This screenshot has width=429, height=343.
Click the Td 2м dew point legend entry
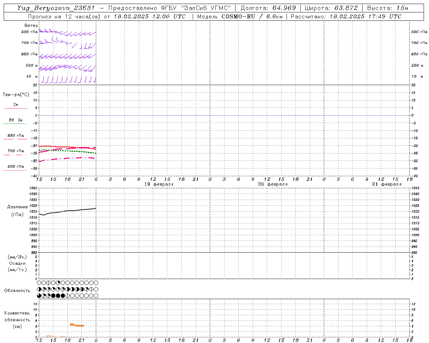pyautogui.click(x=15, y=120)
